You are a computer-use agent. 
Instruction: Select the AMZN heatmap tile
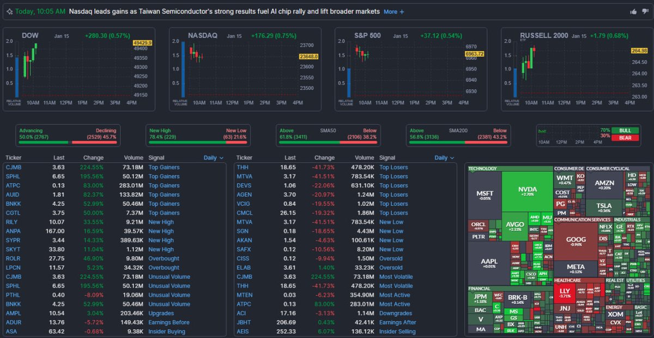point(604,185)
